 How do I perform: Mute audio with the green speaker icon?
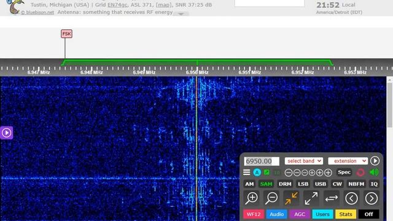374,173
